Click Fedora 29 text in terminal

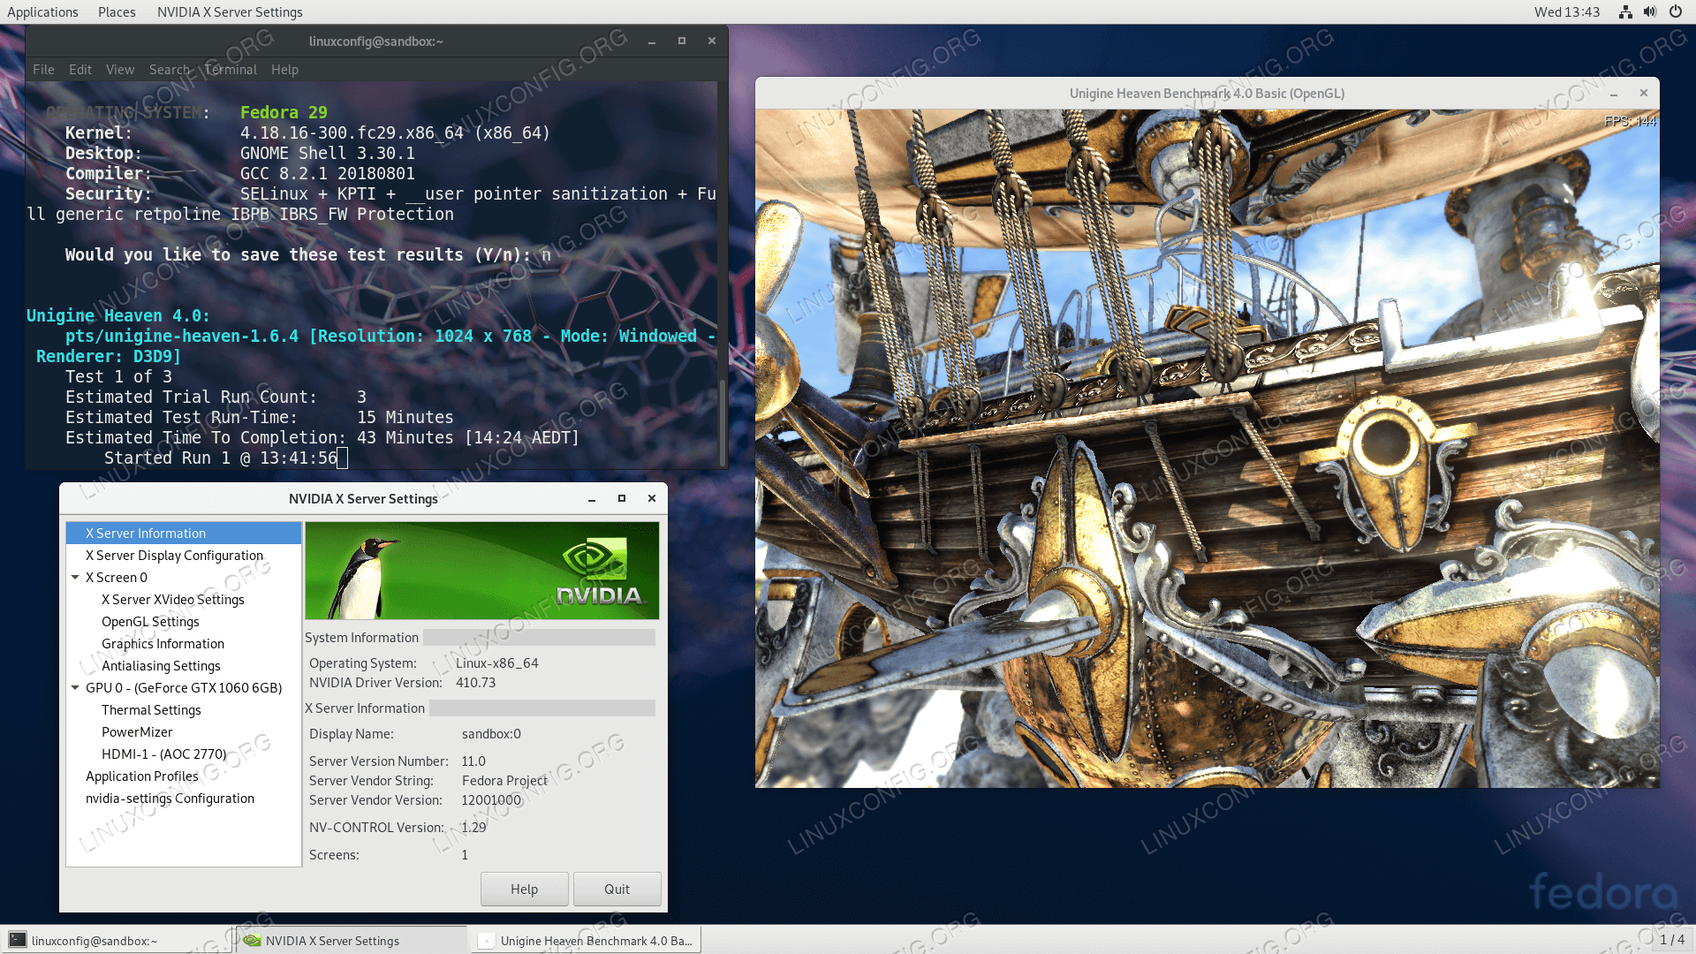tap(284, 112)
